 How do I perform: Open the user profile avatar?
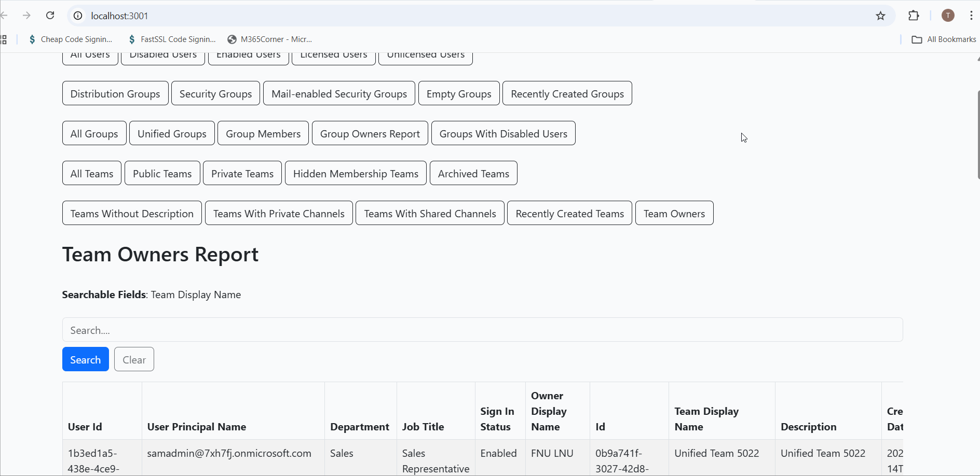point(948,16)
